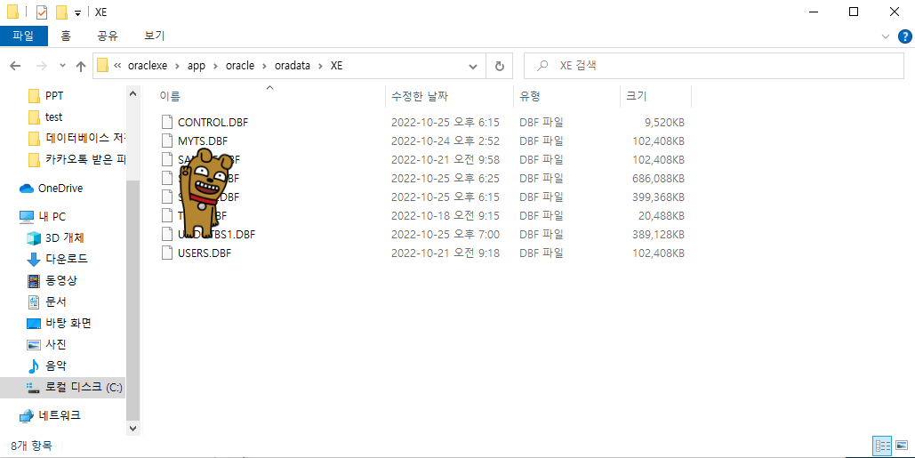Select the CONTROL.DBF file
Viewport: 915px width, 458px height.
[x=213, y=123]
